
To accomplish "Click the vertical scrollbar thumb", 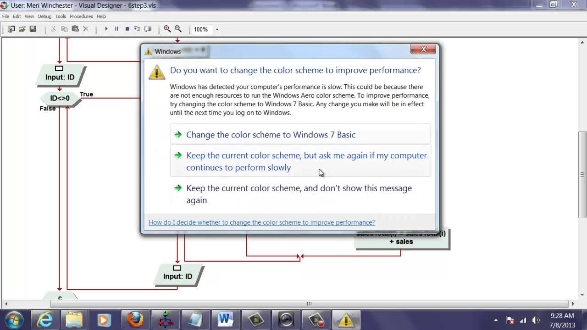I will click(582, 175).
